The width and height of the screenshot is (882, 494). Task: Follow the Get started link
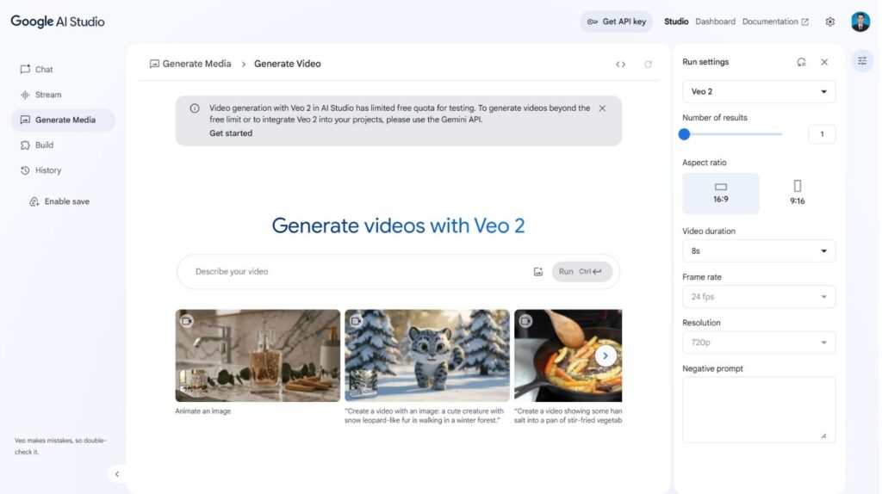click(231, 133)
